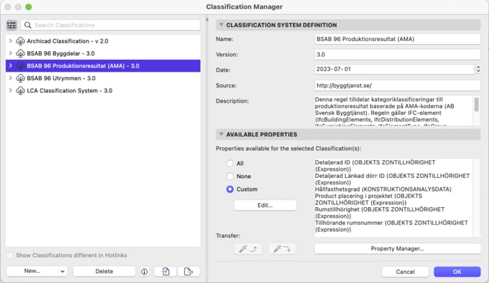Image resolution: width=489 pixels, height=283 pixels.
Task: Click the BSAB 96 Produktionsresultat system icon
Action: pyautogui.click(x=21, y=66)
